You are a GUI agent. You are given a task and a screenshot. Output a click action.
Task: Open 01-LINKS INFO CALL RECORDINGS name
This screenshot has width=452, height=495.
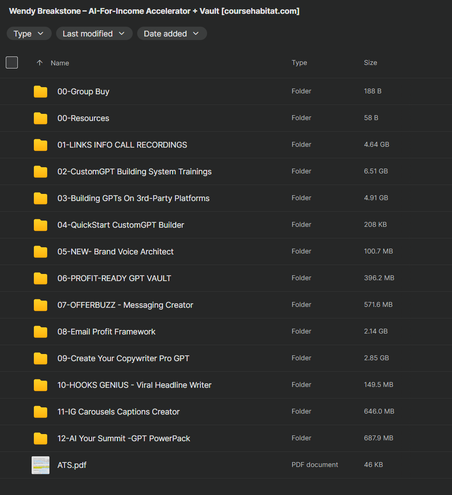122,145
